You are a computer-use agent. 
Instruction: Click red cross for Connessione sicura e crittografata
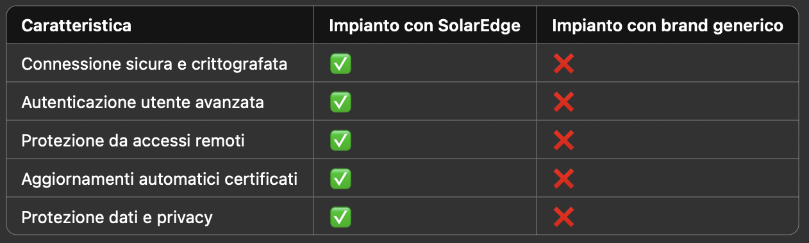(x=563, y=64)
